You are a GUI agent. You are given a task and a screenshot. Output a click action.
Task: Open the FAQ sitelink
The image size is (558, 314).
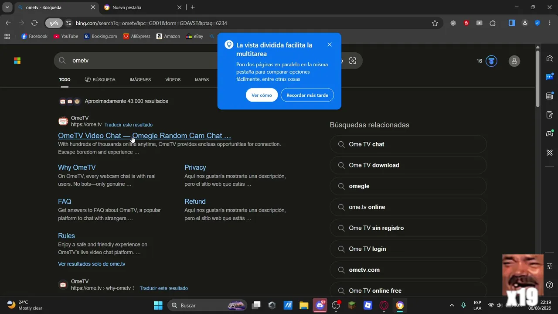65,201
